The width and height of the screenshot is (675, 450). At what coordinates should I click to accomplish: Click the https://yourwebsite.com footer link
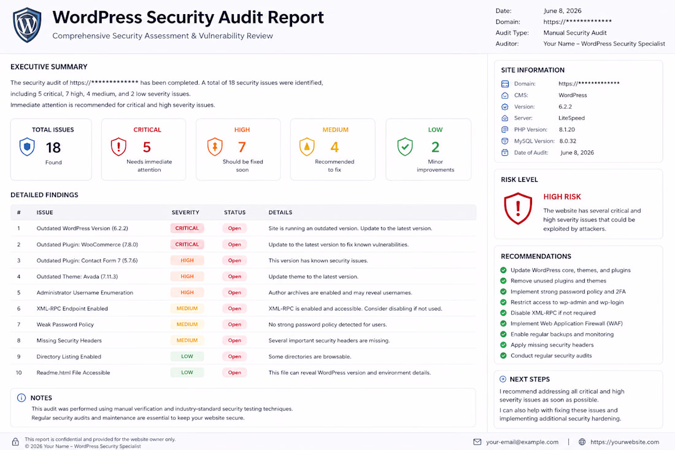(625, 442)
